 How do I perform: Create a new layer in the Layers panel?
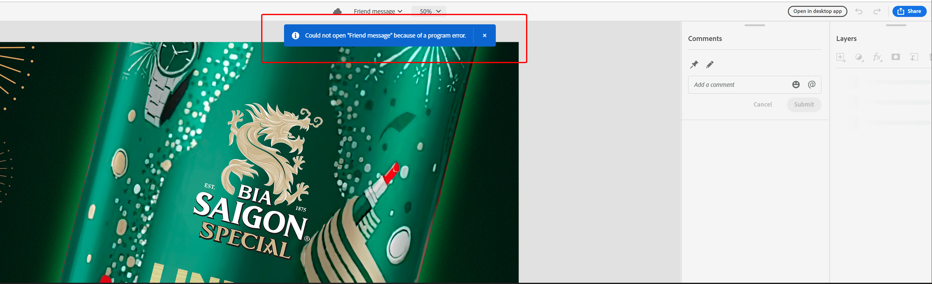841,57
